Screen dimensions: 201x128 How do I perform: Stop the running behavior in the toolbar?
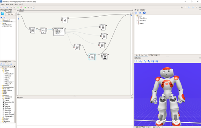28,7
